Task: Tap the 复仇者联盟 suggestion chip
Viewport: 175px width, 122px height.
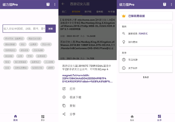Action: click(10, 44)
